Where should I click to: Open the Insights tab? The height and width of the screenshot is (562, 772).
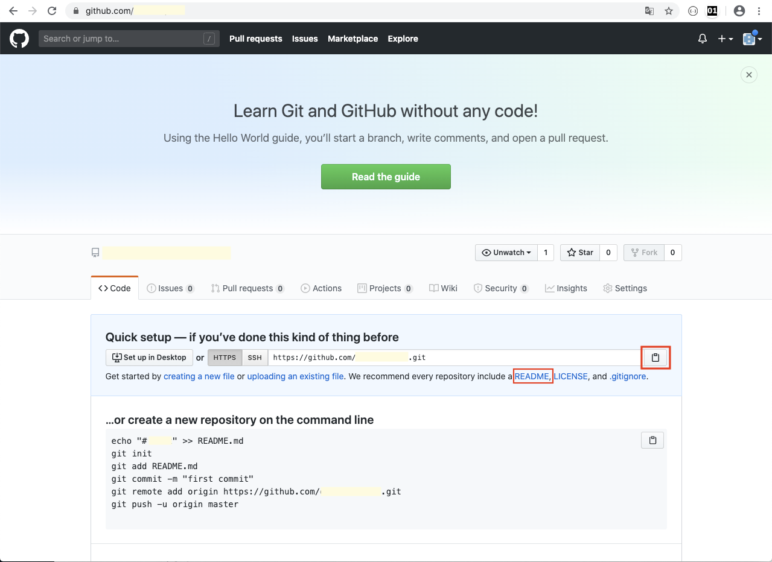coord(566,288)
